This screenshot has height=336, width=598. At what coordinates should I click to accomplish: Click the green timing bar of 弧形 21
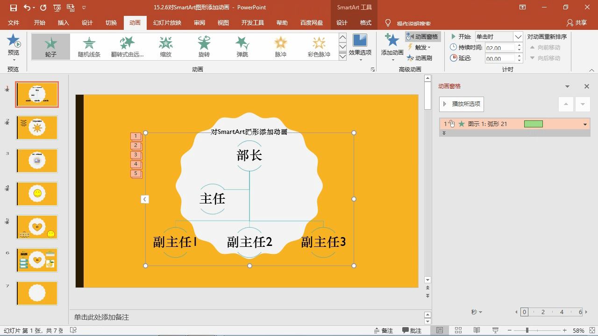pos(534,124)
